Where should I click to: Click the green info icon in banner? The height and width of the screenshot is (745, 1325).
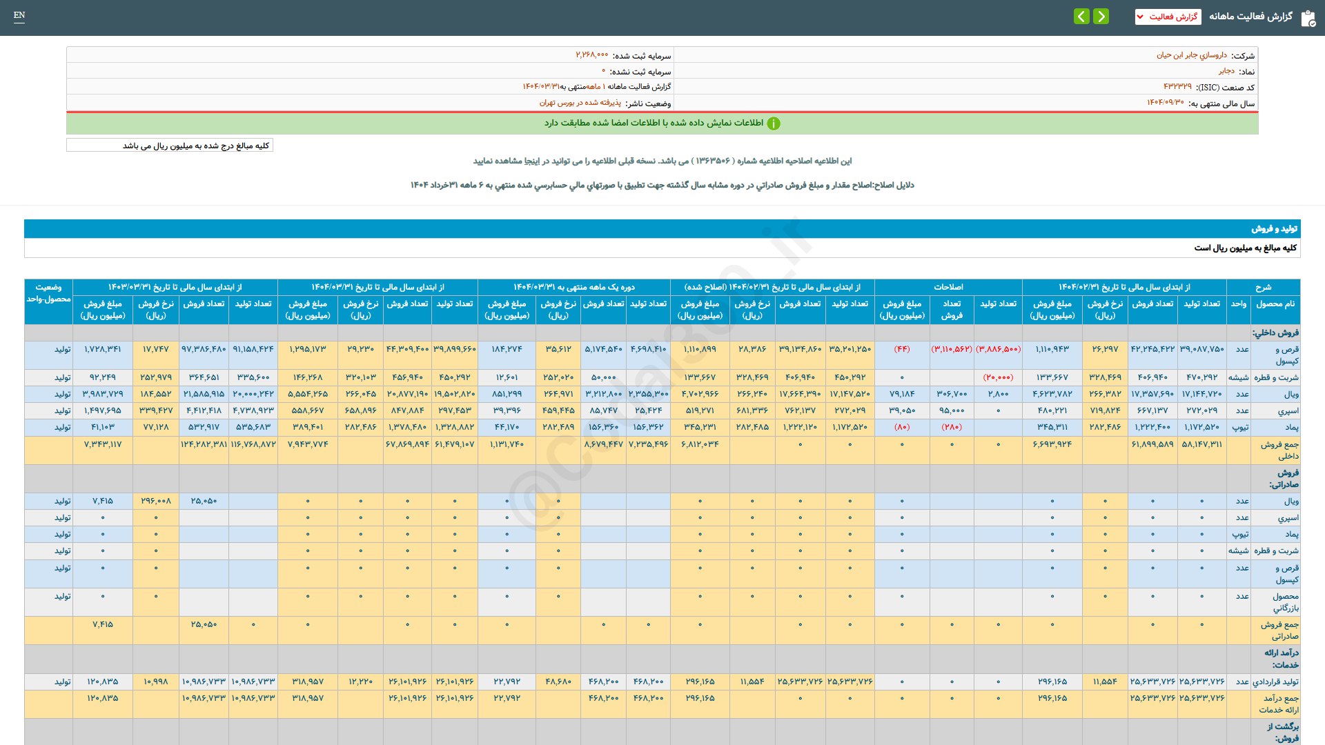[x=774, y=123]
